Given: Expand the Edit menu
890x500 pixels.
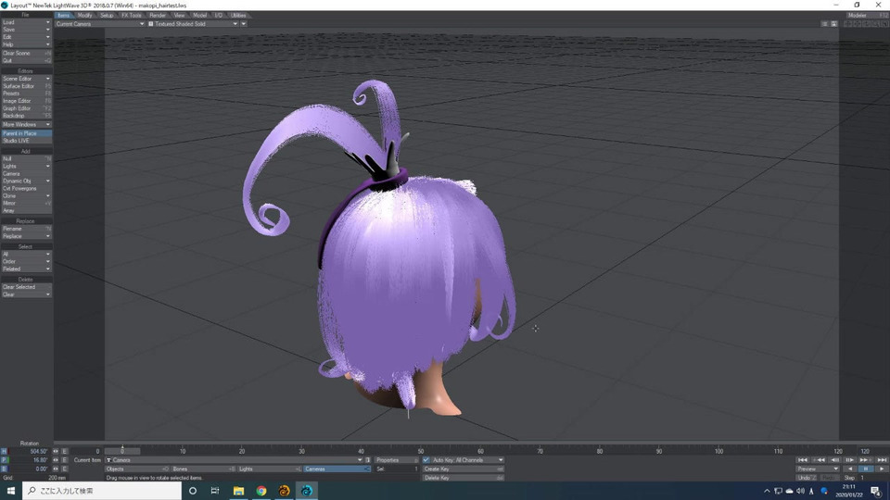Looking at the screenshot, I should pyautogui.click(x=26, y=37).
